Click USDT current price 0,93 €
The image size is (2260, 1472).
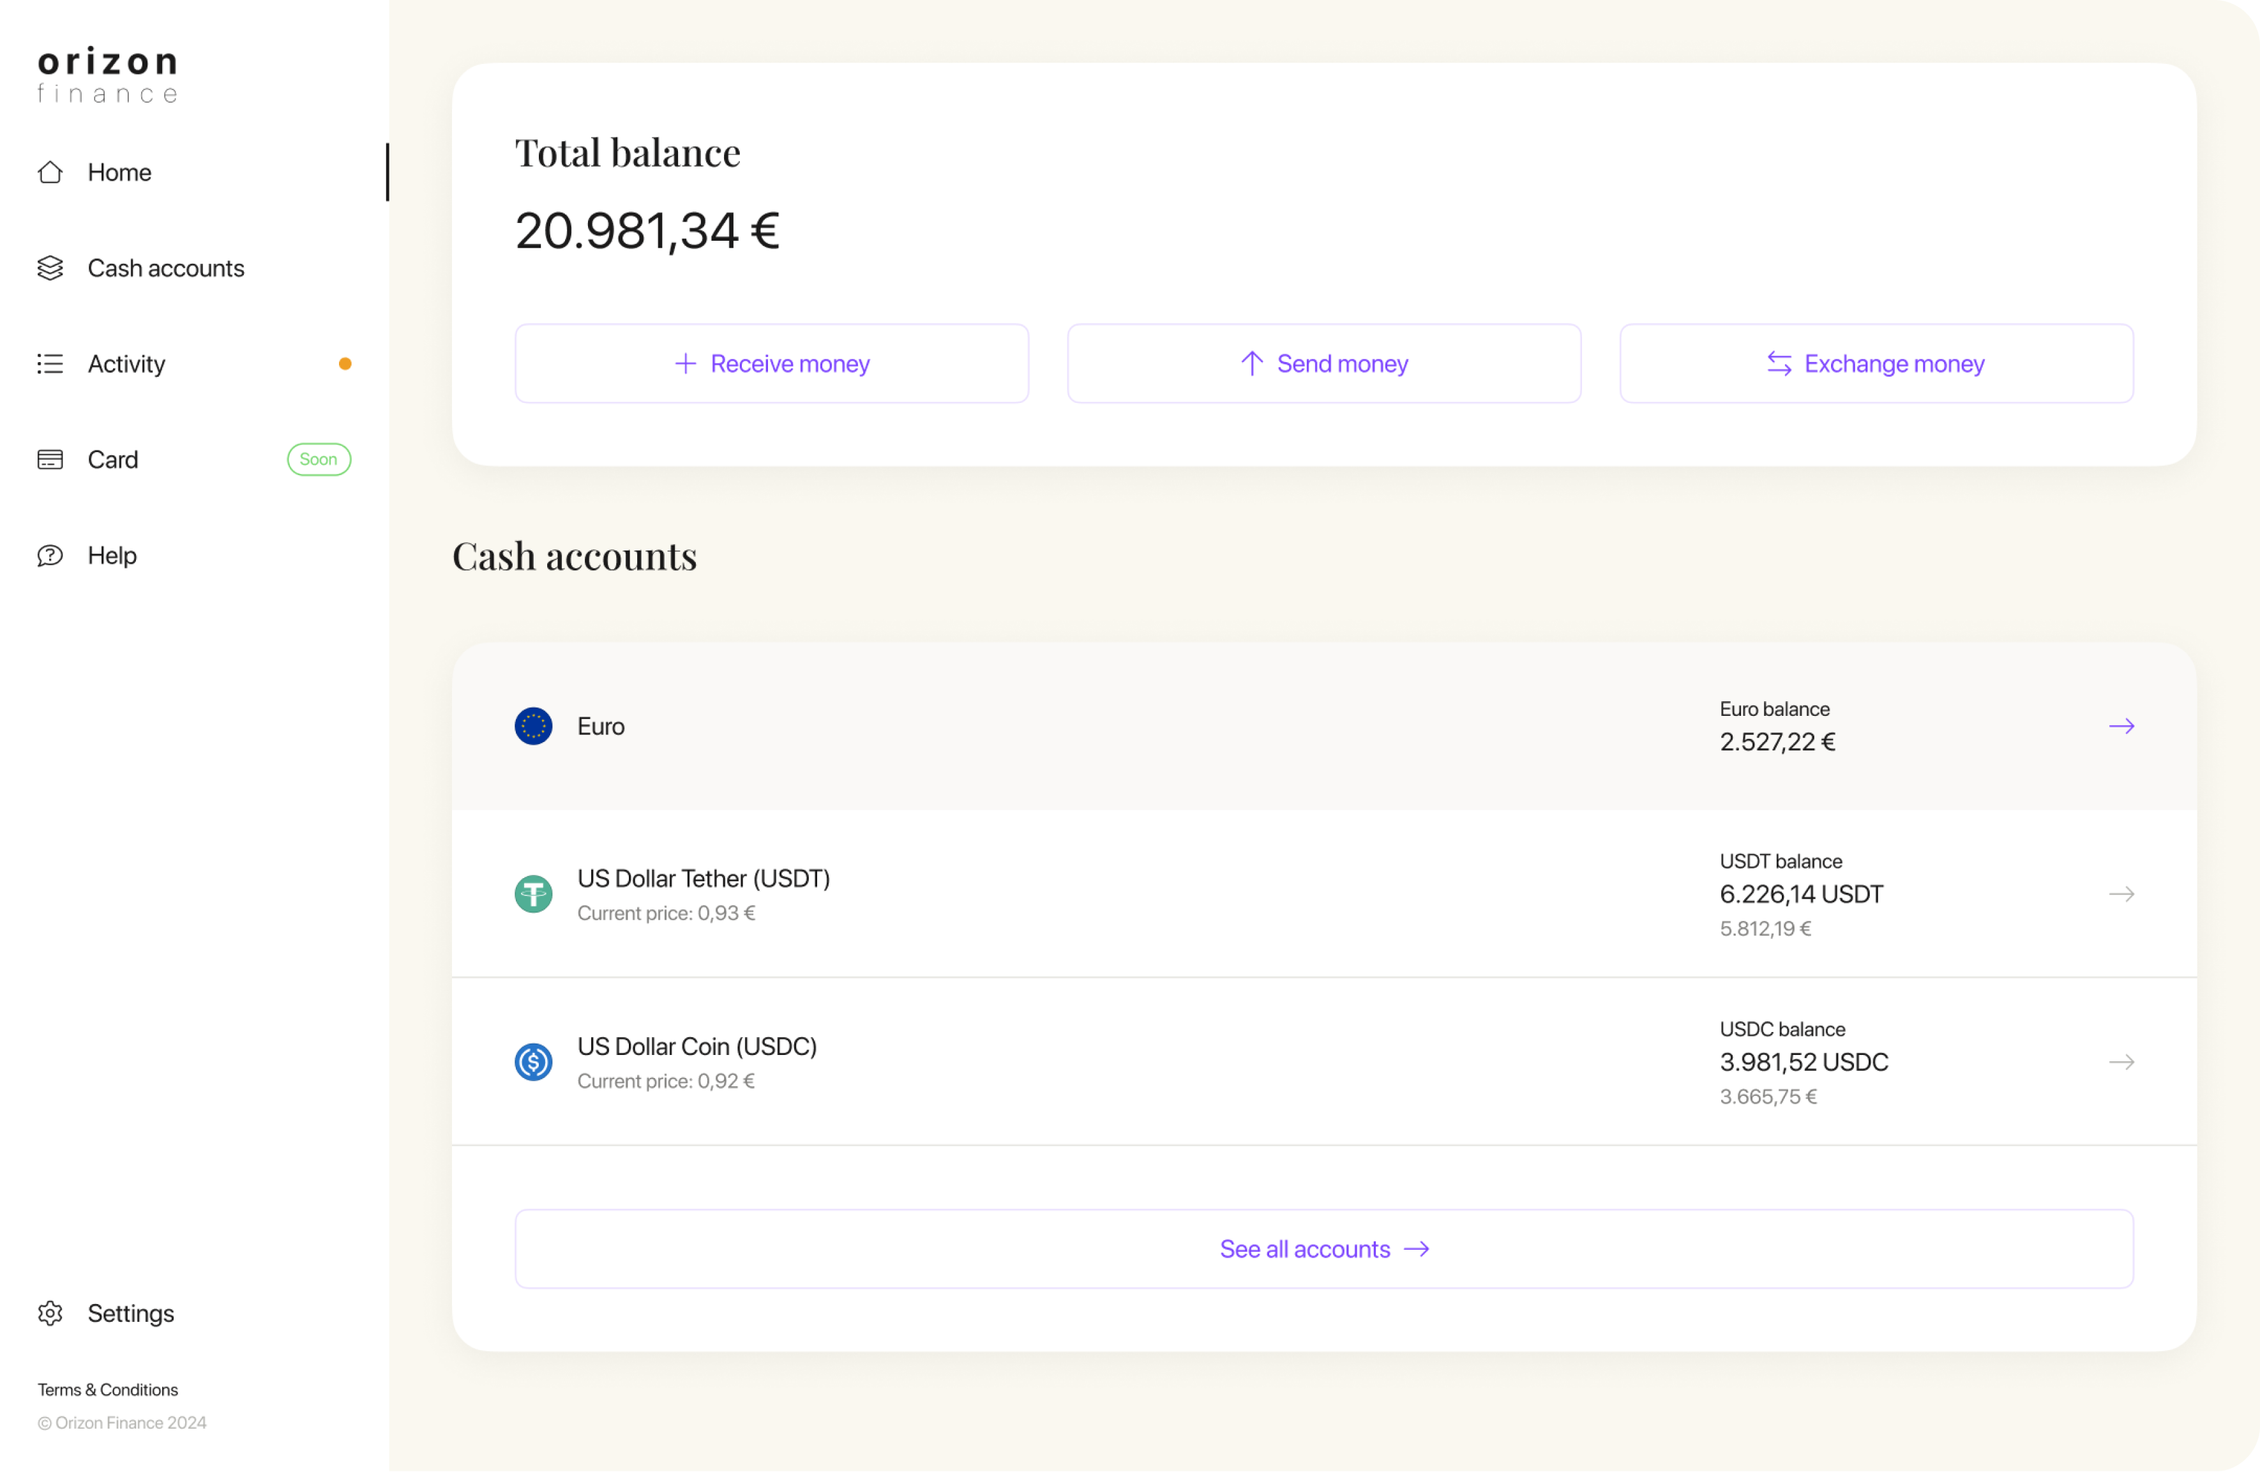point(667,914)
